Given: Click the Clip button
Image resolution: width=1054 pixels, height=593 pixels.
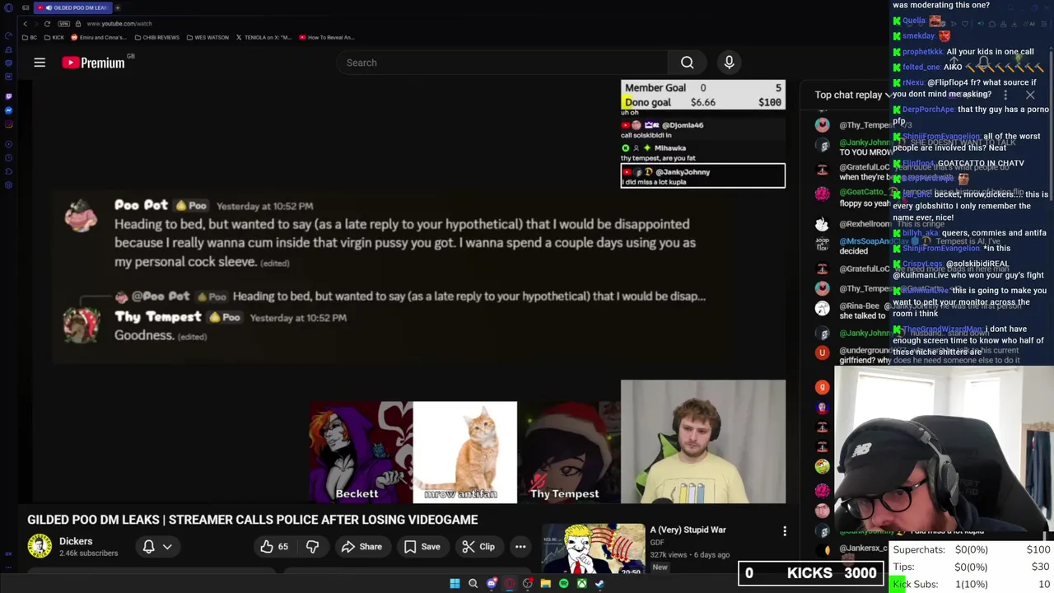Looking at the screenshot, I should click(x=478, y=546).
